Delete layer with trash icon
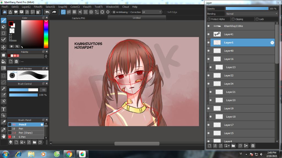Image resolution: width=282 pixels, height=158 pixels. coord(253,146)
